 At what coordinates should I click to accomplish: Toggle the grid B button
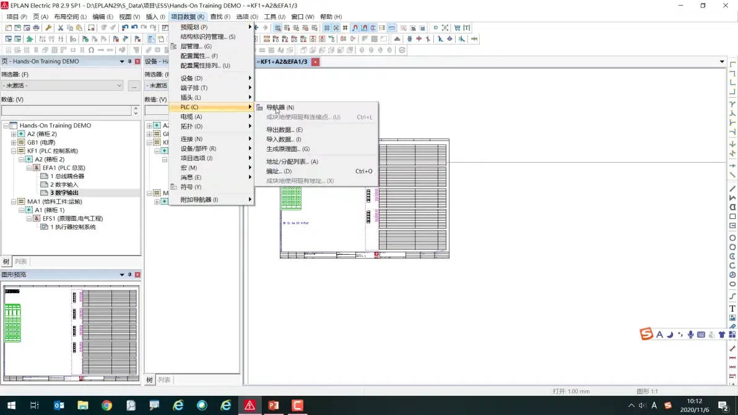(x=287, y=28)
